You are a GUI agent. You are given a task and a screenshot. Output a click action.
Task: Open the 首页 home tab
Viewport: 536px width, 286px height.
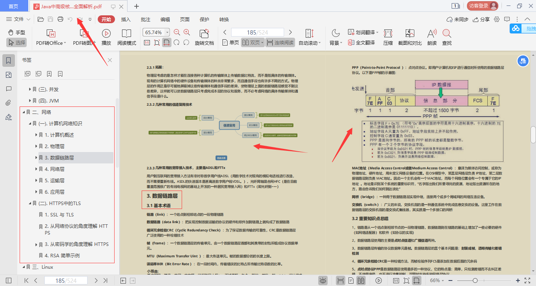click(x=13, y=6)
